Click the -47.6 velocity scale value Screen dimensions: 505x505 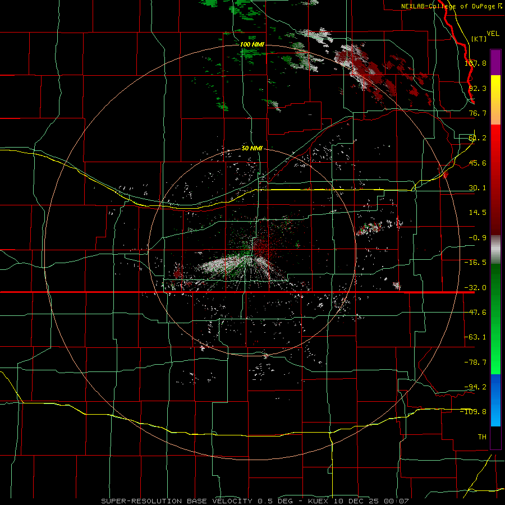[x=475, y=313]
